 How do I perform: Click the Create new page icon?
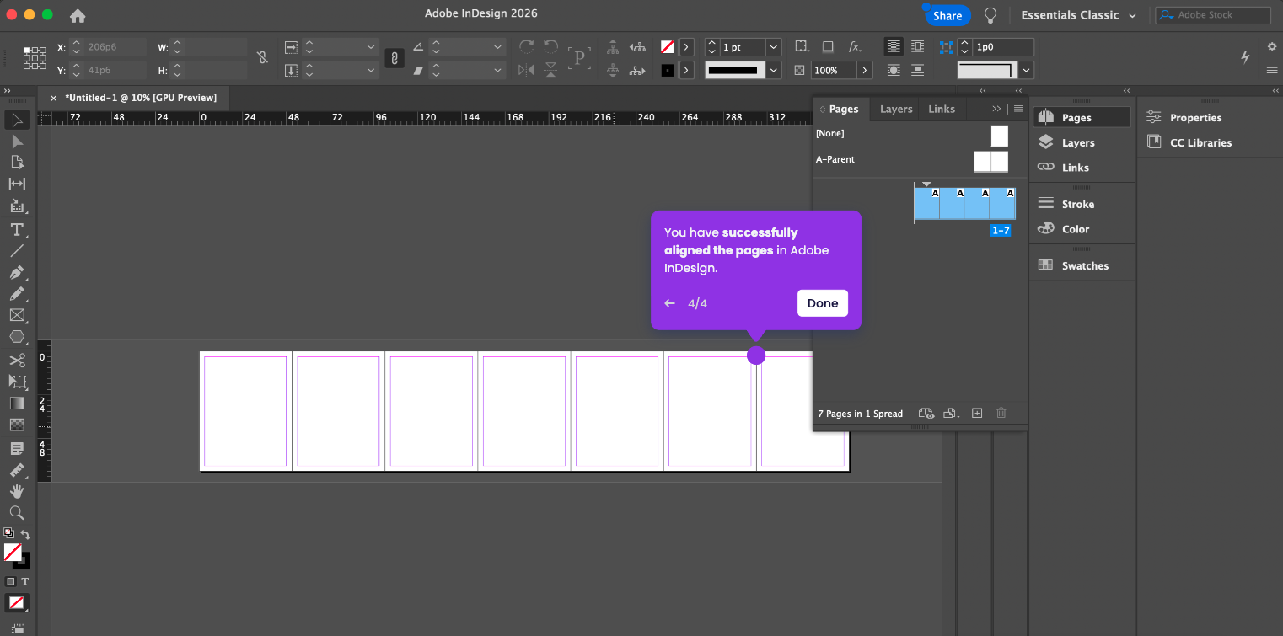coord(977,413)
